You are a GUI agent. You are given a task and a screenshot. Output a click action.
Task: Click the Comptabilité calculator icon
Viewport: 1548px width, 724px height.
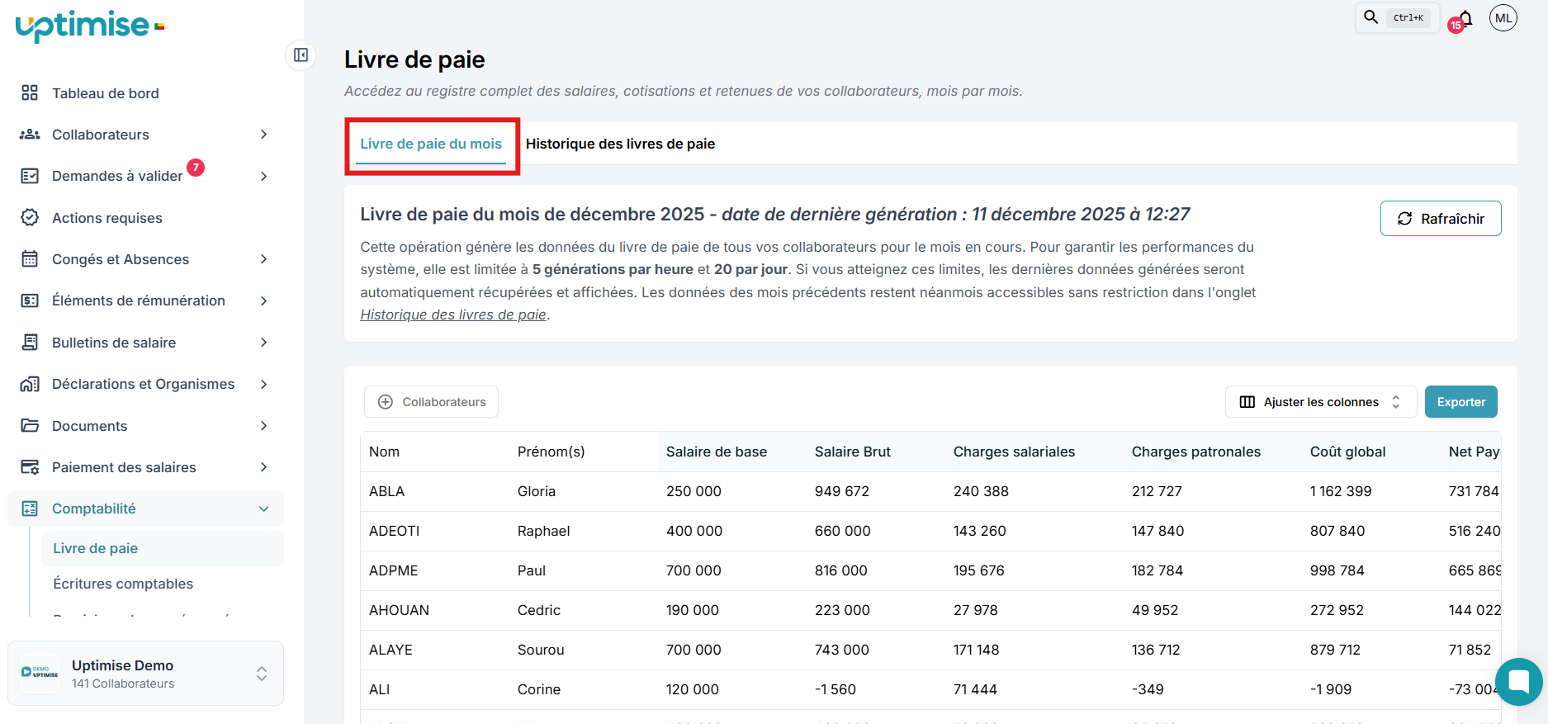pyautogui.click(x=30, y=509)
